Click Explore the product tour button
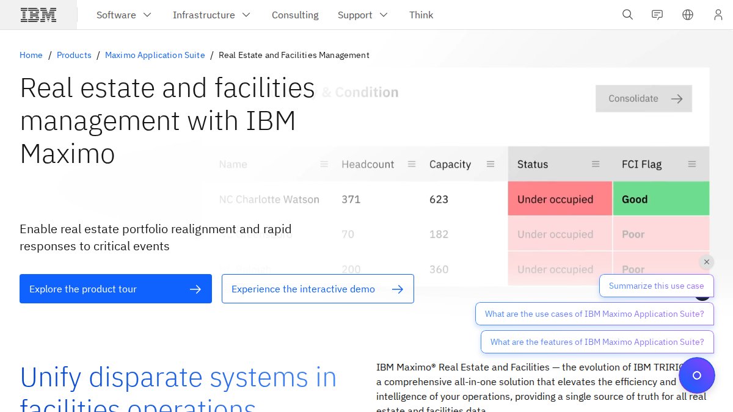 [x=115, y=289]
